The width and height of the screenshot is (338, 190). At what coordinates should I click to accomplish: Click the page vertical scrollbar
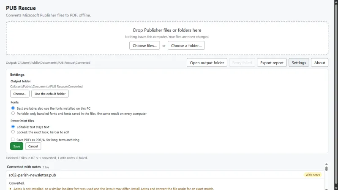click(336, 95)
